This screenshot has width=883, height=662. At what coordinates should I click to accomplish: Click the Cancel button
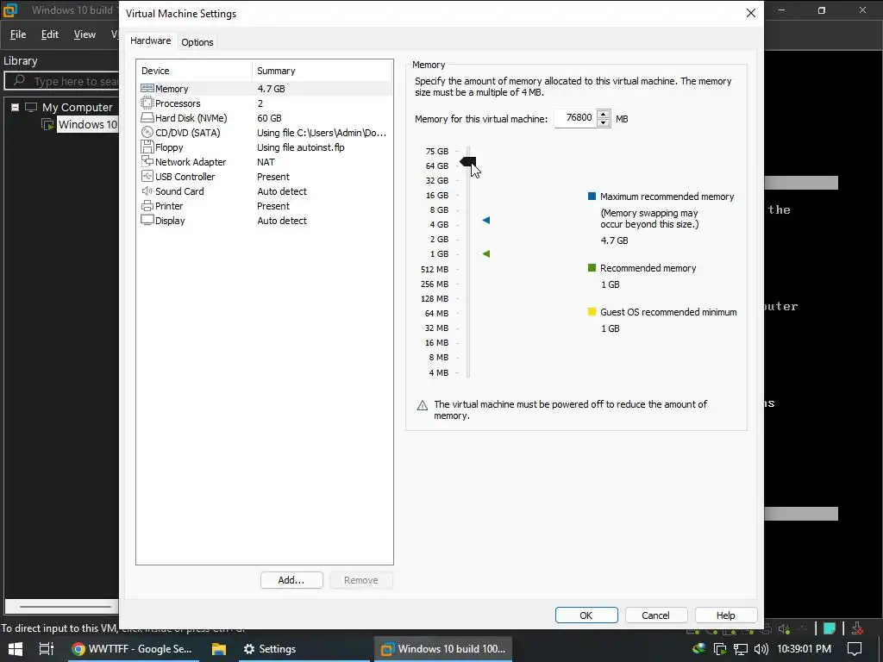[x=655, y=615]
